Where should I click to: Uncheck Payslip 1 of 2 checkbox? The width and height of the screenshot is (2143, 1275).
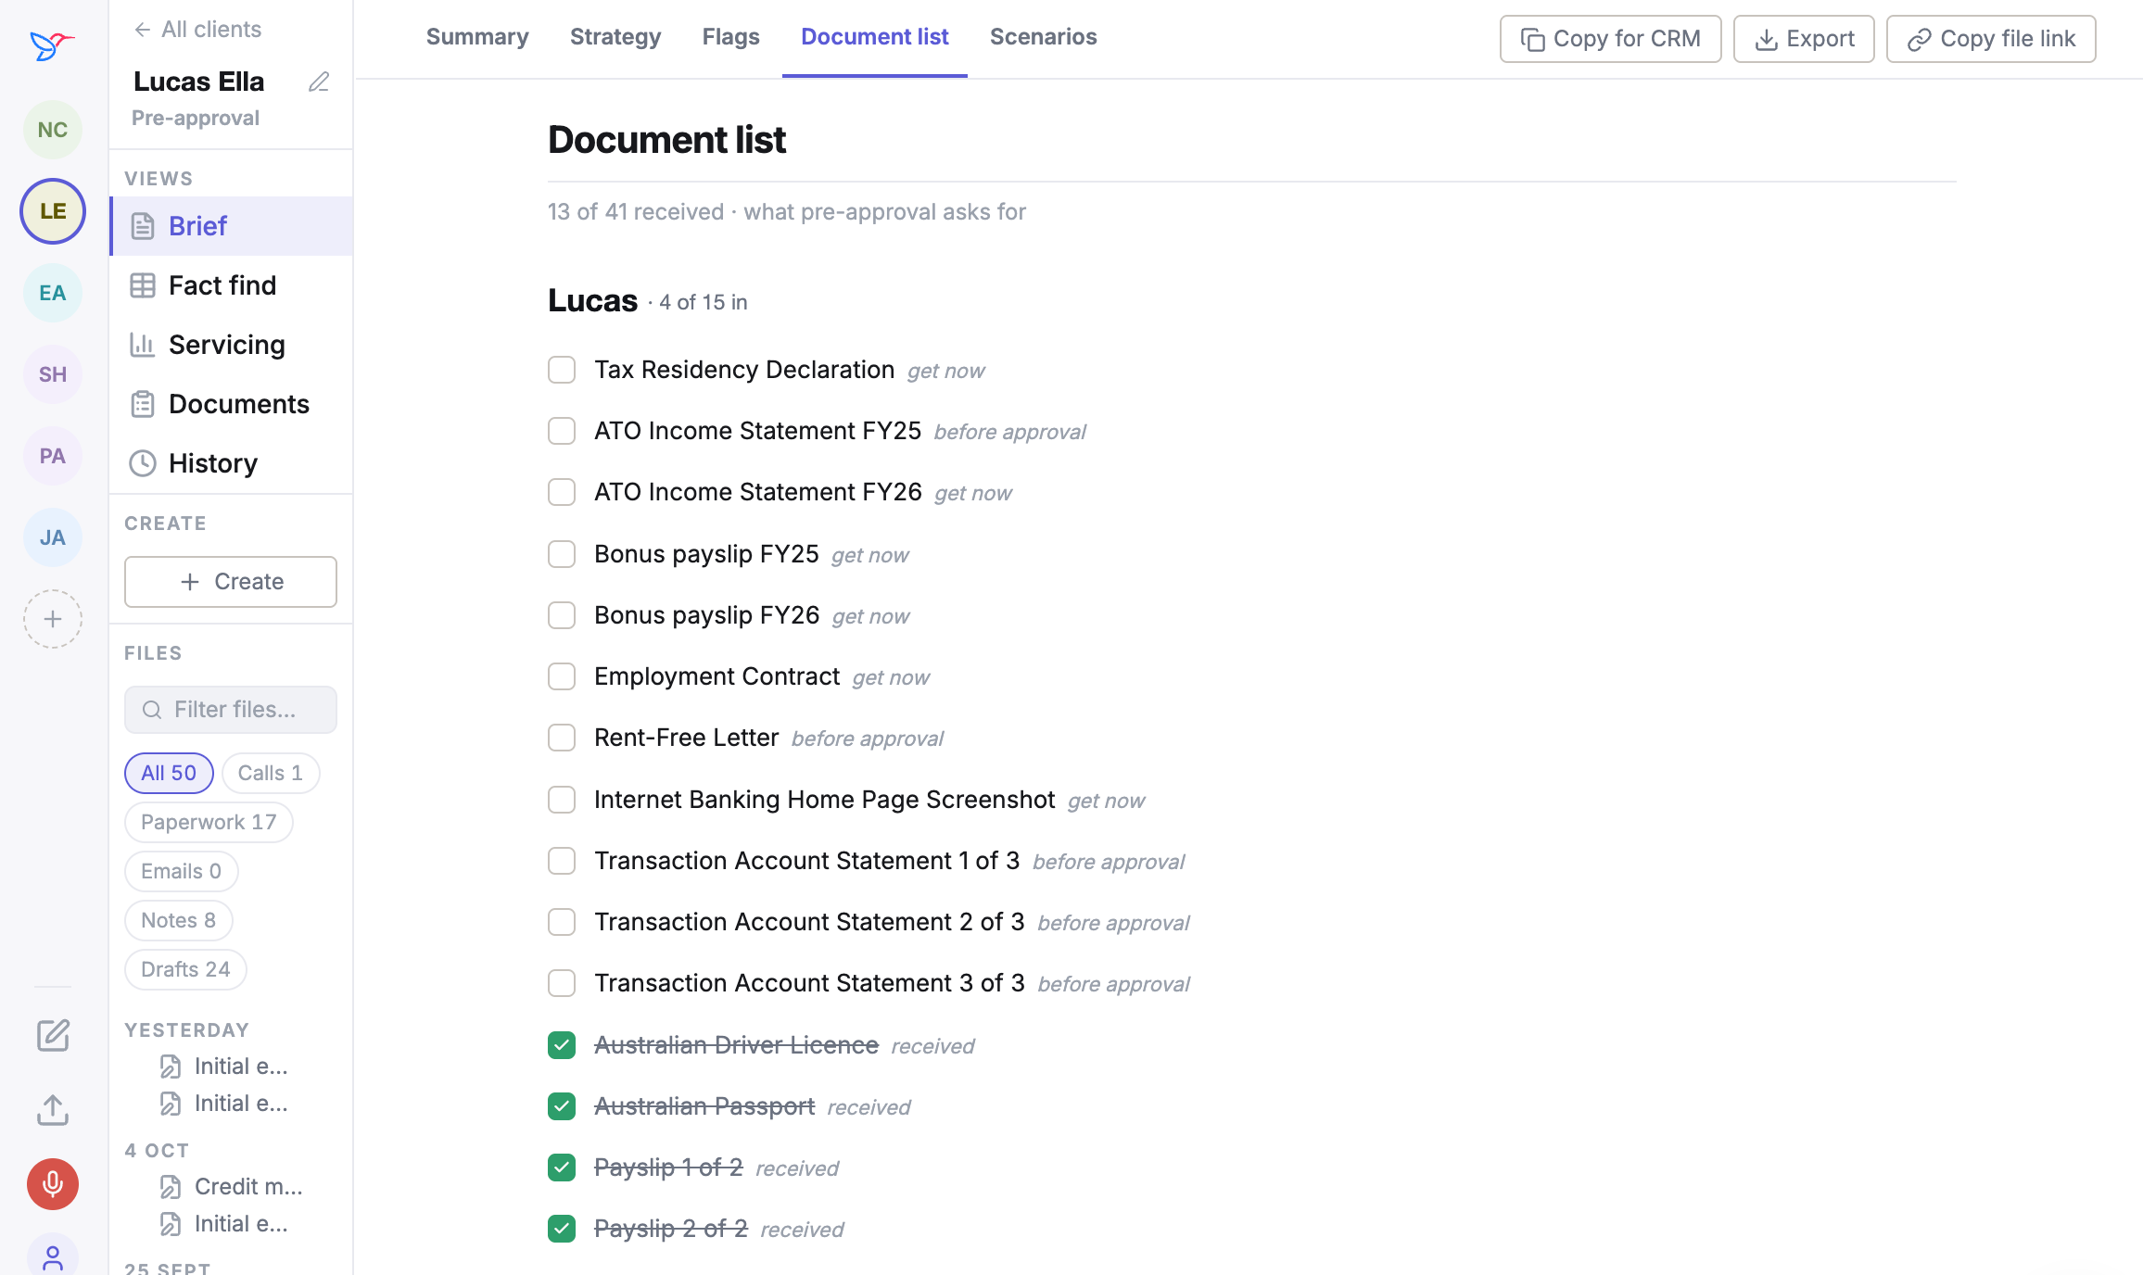coord(562,1168)
